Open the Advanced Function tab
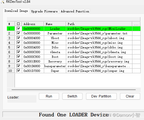The height and width of the screenshot is (120, 144). 75,11
